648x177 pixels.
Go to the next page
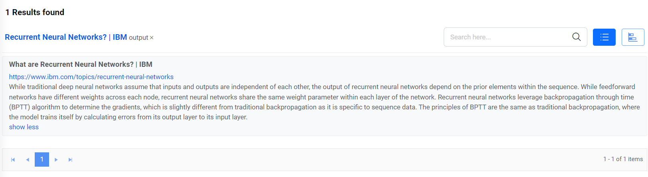click(56, 159)
